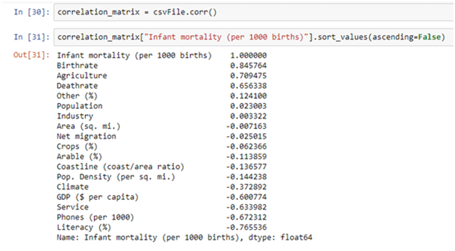Click the Agriculture correlation value 0.709475

coord(248,76)
